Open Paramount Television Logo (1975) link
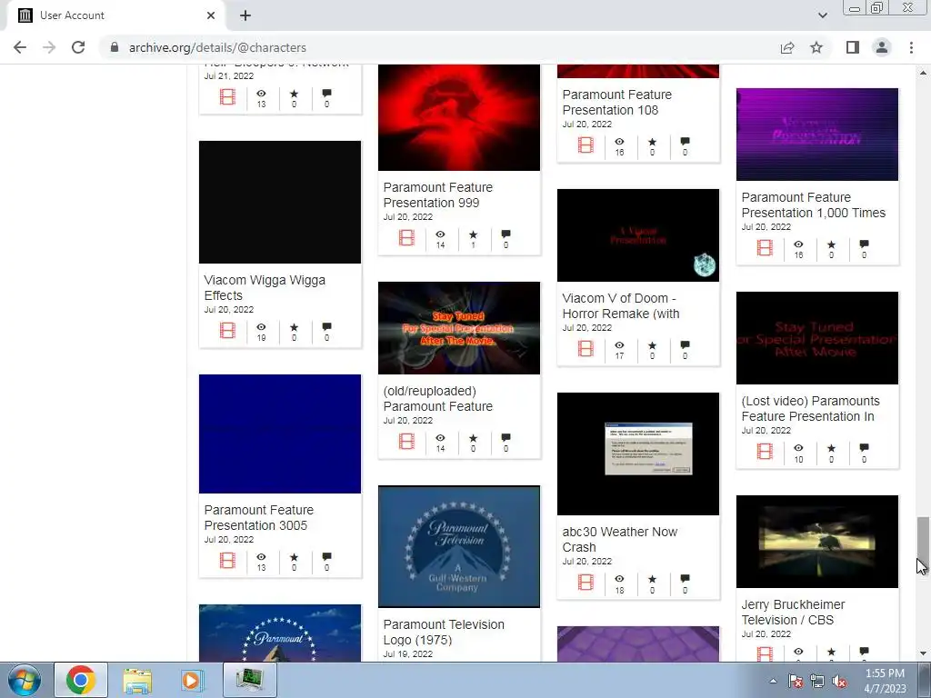This screenshot has width=931, height=698. tap(444, 633)
